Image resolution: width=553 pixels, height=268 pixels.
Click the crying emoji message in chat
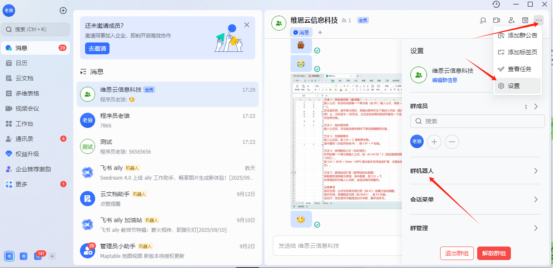tap(302, 64)
